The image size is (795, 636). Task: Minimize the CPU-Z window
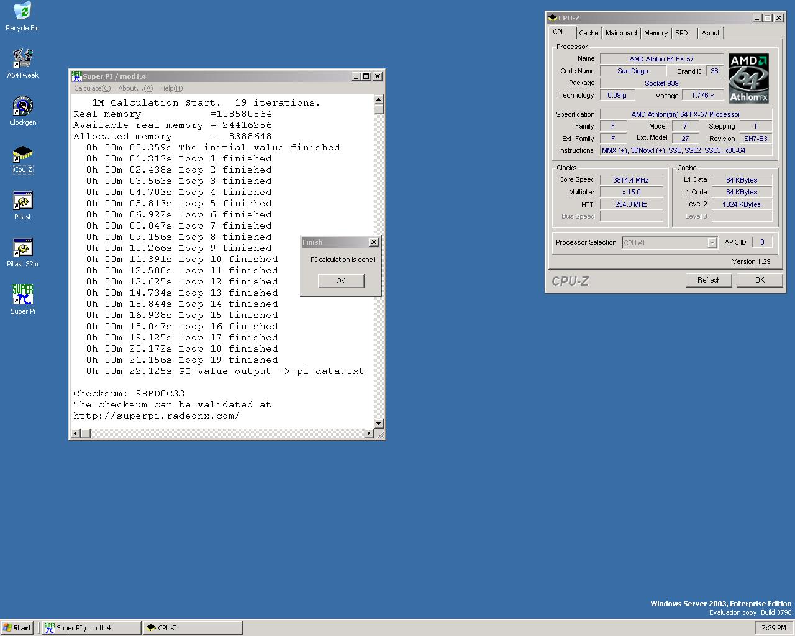[x=758, y=18]
